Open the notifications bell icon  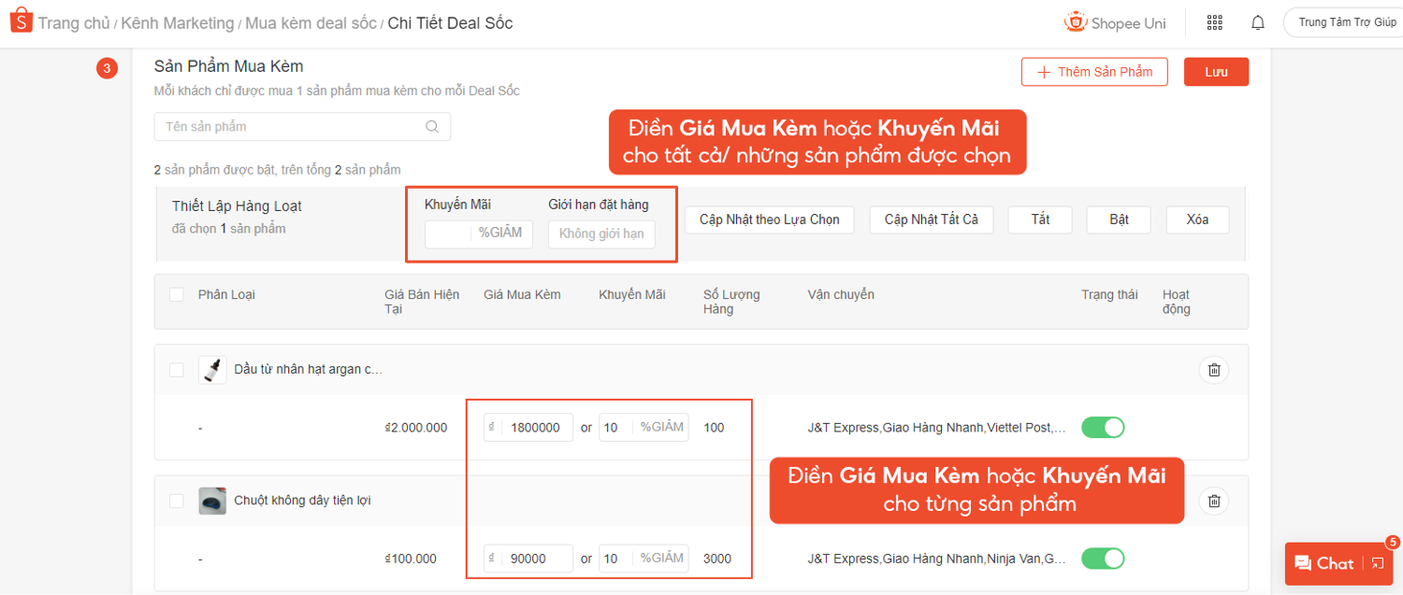click(x=1258, y=22)
